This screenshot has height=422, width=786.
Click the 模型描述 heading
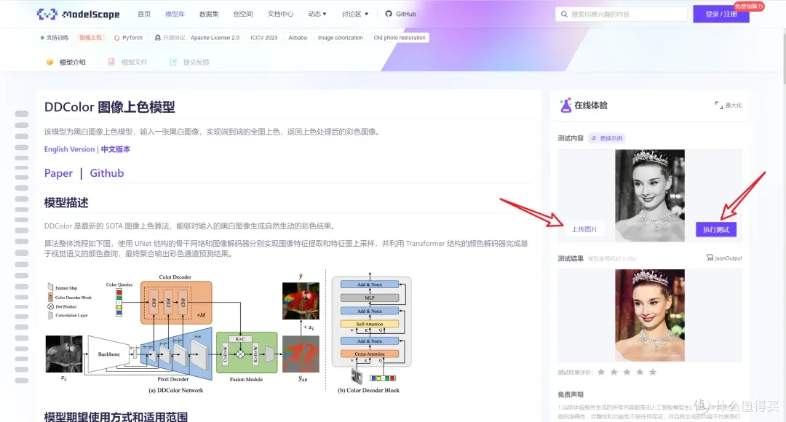(x=66, y=202)
